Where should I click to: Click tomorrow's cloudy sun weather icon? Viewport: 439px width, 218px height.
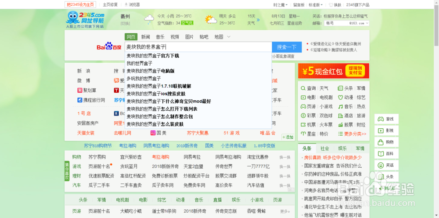point(211,19)
